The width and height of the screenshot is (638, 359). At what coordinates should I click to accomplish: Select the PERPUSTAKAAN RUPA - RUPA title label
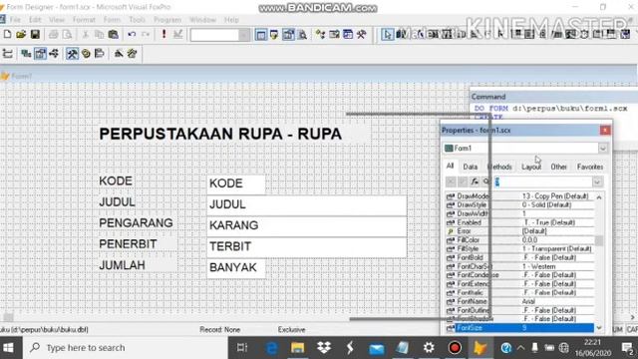(220, 134)
